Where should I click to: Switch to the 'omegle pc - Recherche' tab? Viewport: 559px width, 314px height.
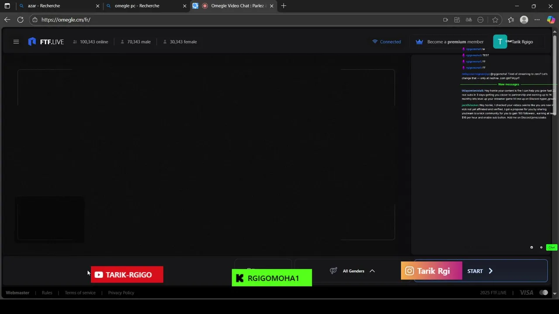coord(146,6)
